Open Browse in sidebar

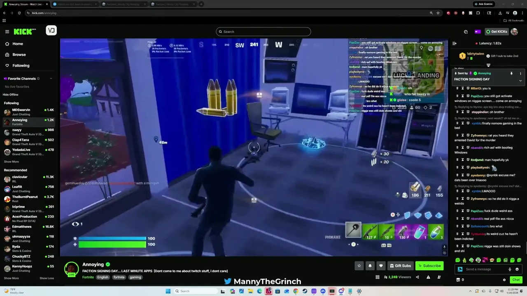(19, 55)
